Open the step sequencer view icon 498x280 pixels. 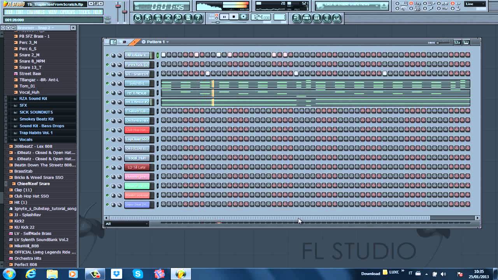pos(307,18)
